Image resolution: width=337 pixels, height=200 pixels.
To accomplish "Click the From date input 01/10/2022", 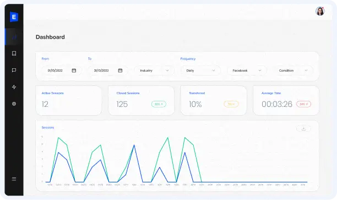I will point(62,71).
